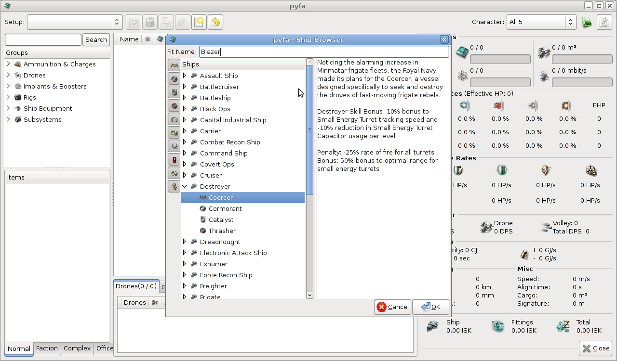Click OK in the Ship Browser

tap(431, 307)
